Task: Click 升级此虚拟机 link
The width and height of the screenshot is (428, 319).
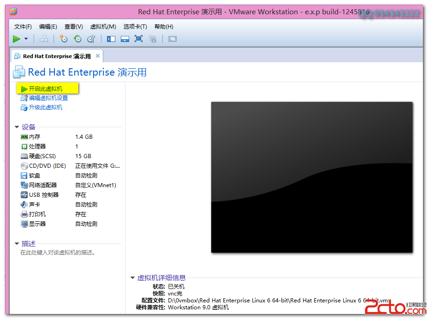Action: click(46, 107)
